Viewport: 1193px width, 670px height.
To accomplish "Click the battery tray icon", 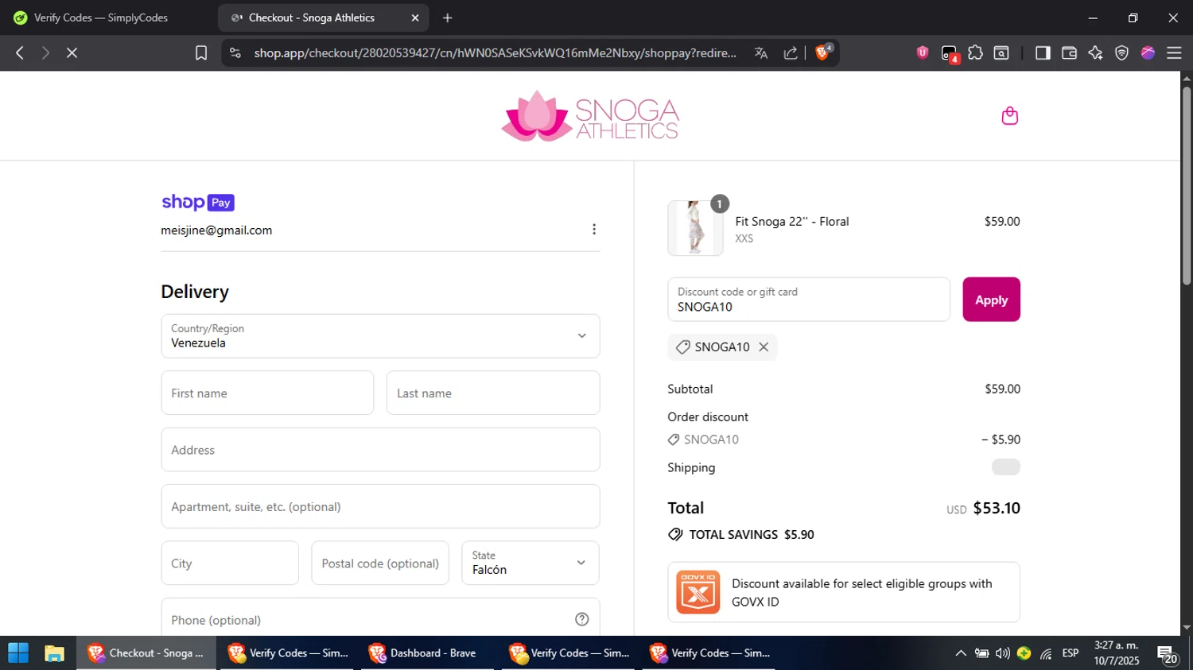I will pos(982,653).
